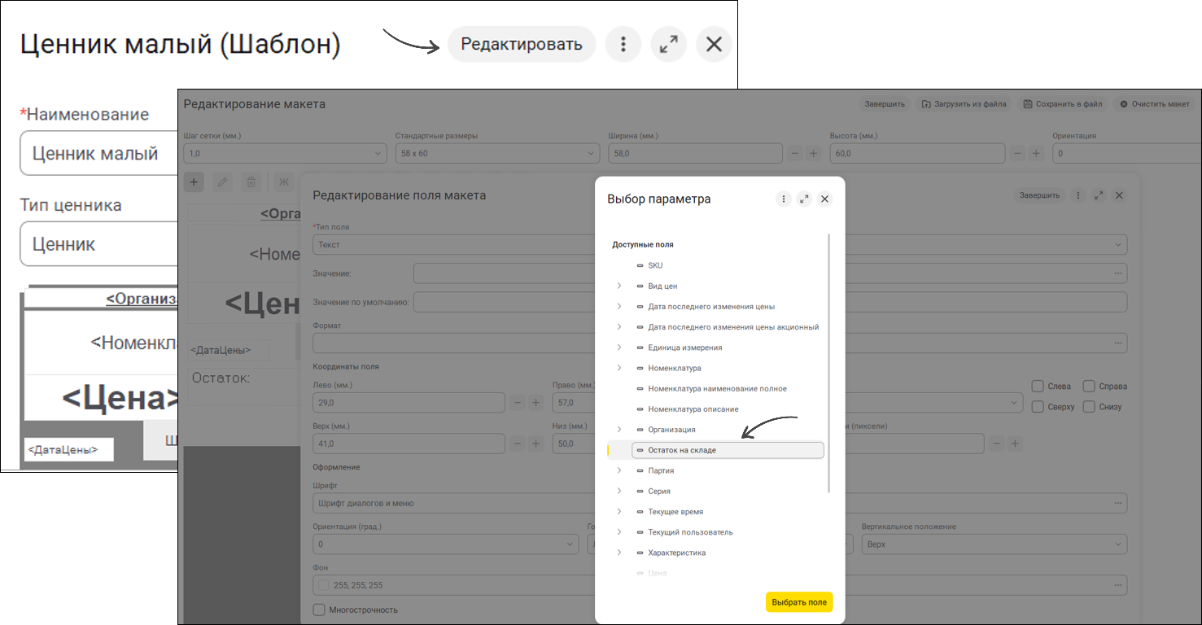Select Остаток на складе in the field list
This screenshot has width=1202, height=625.
point(728,450)
